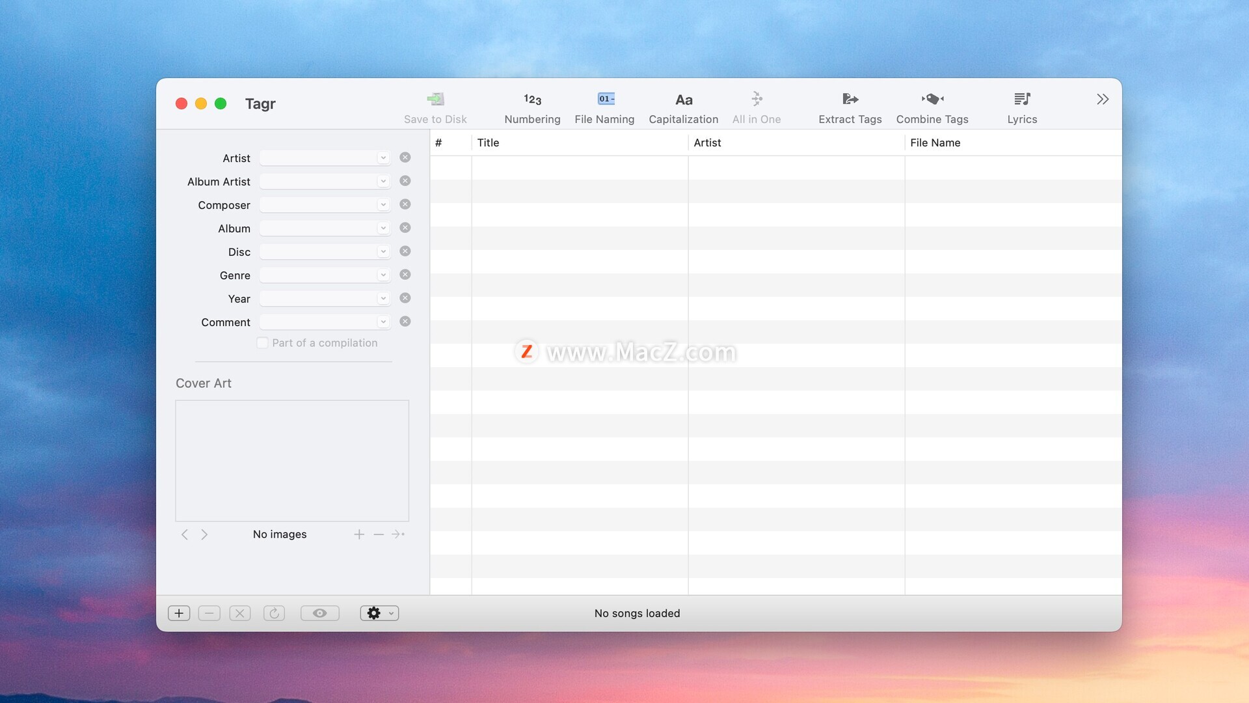The image size is (1249, 703).
Task: Expand the Artist dropdown arrow
Action: (x=383, y=158)
